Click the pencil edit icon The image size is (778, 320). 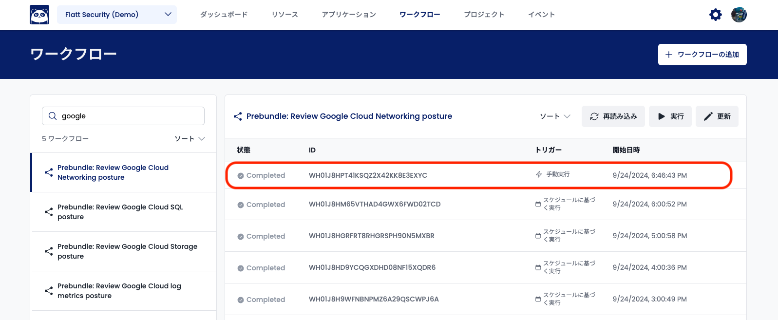click(x=708, y=116)
